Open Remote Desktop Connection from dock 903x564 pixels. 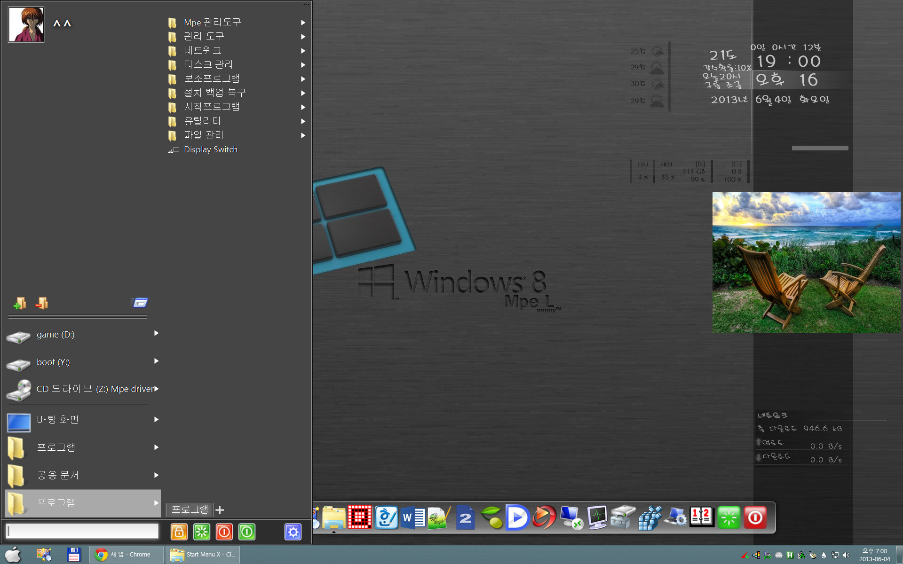tap(571, 517)
